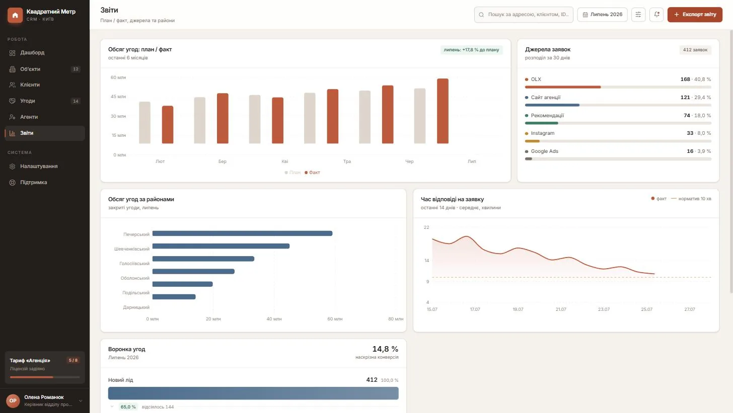
Task: Focus the search by address field
Action: pos(524,15)
